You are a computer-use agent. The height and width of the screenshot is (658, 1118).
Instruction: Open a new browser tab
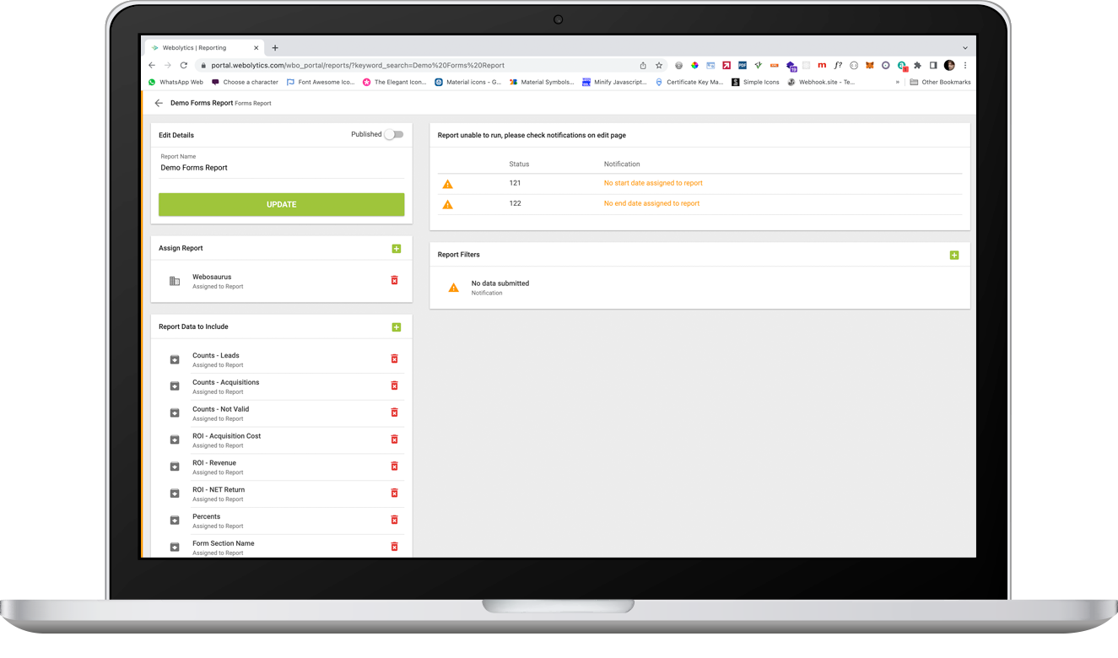point(275,48)
